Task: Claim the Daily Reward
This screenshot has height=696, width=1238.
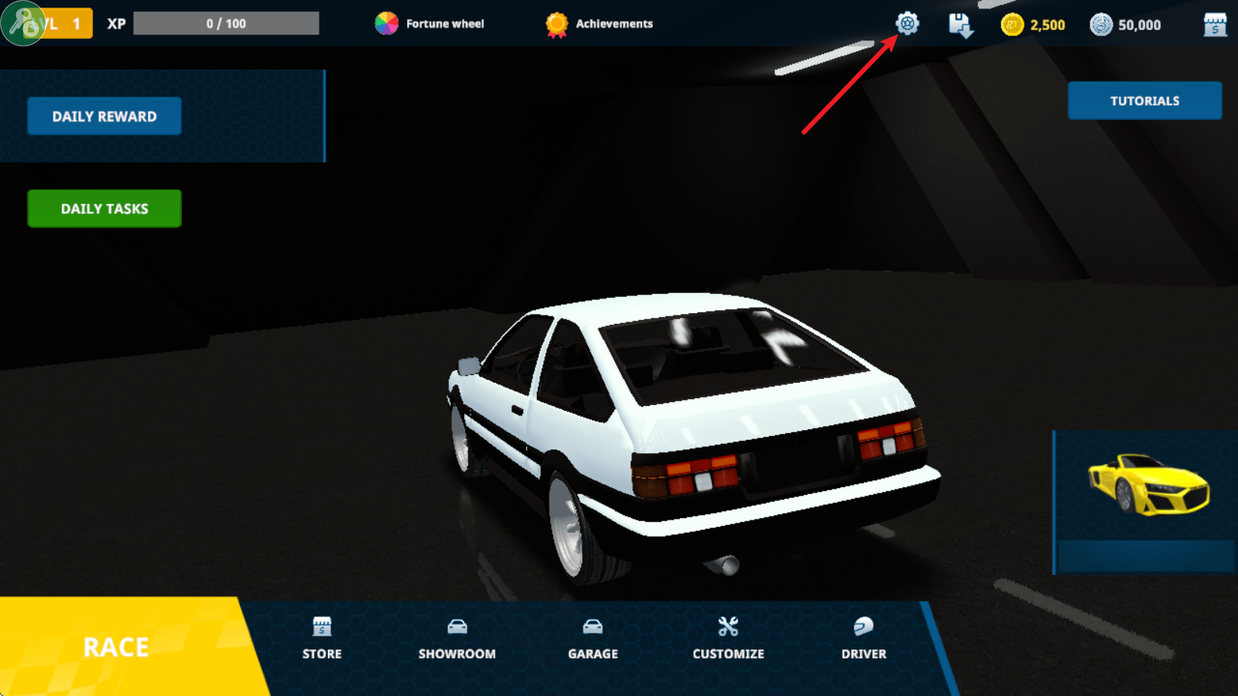Action: tap(104, 116)
